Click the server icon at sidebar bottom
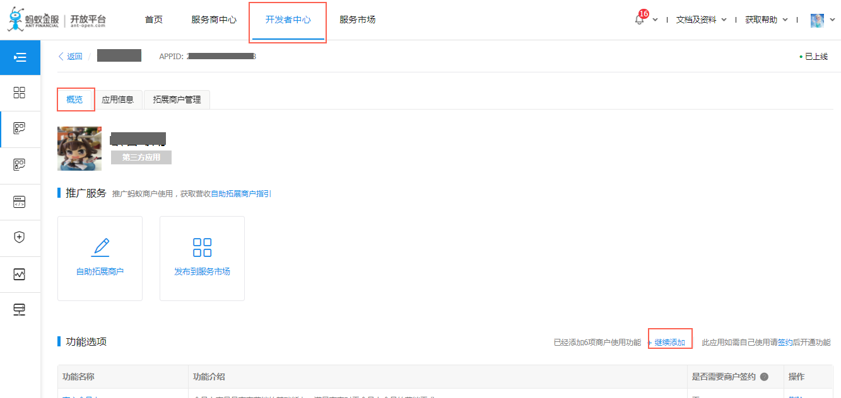 [x=20, y=310]
